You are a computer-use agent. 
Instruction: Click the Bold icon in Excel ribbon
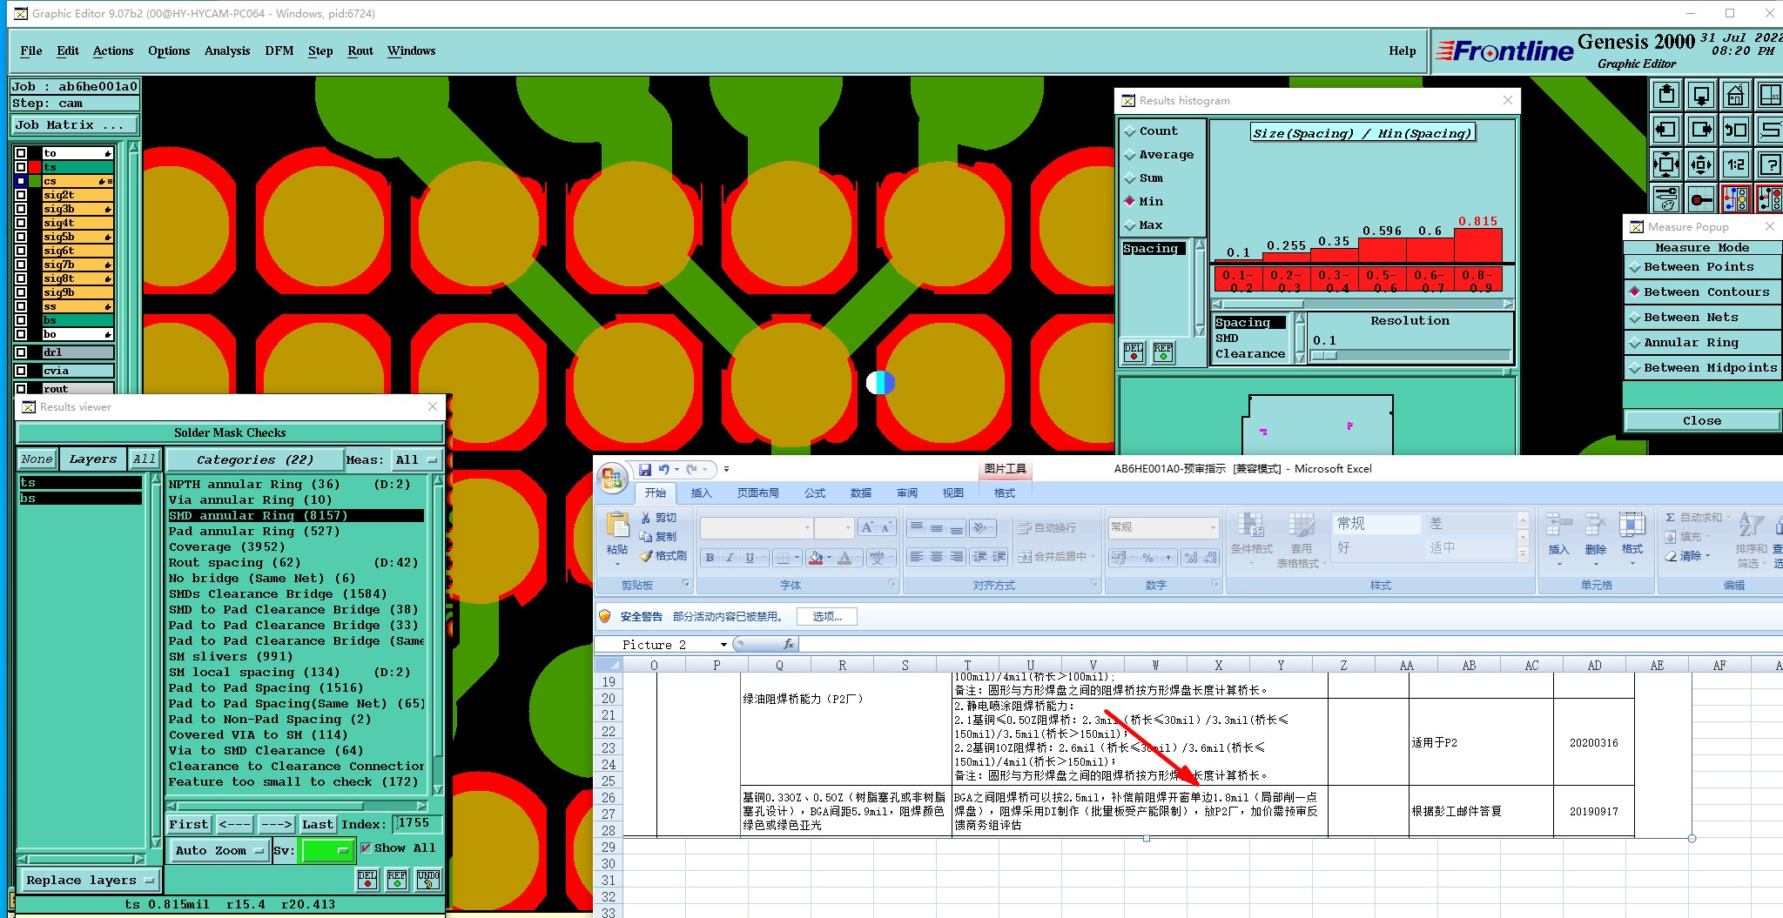click(x=710, y=558)
